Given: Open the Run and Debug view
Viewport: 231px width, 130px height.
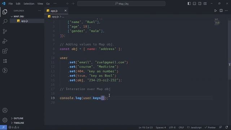Looking at the screenshot, I should coord(5,41).
